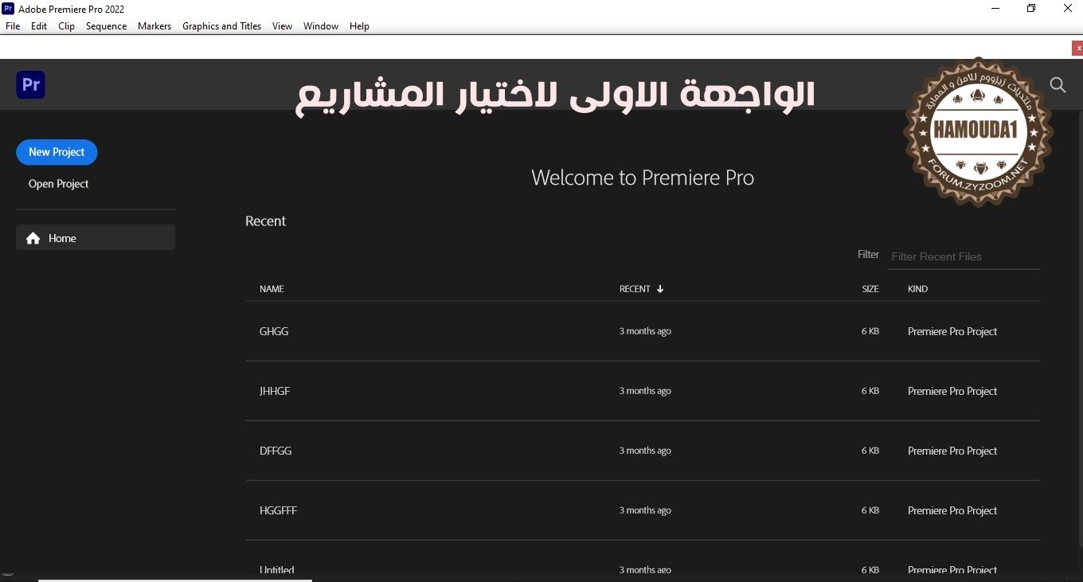The height and width of the screenshot is (582, 1083).
Task: Open the Graphics and Titles menu
Action: pos(221,26)
